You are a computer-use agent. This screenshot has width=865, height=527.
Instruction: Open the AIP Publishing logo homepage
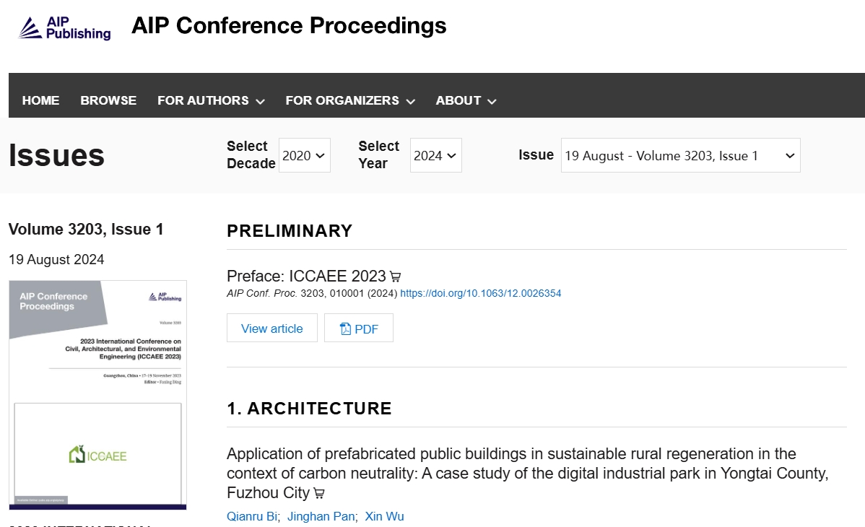(64, 27)
